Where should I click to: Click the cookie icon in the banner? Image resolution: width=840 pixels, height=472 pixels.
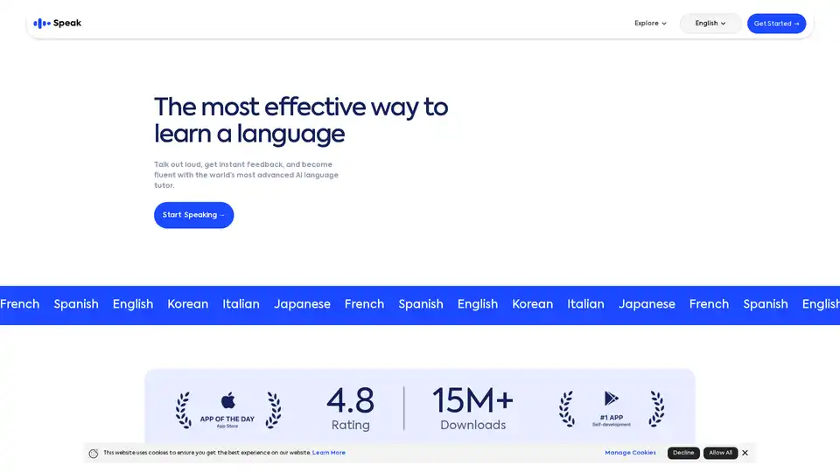point(94,453)
